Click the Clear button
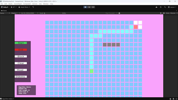 tap(21, 63)
